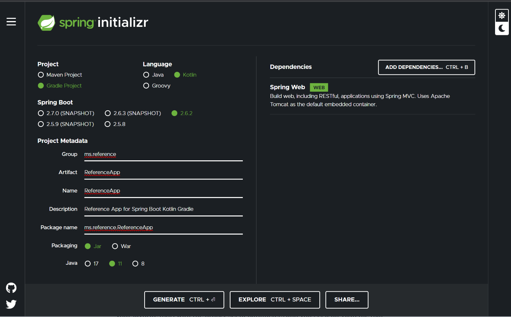Screen dimensions: 511x317
Task: Select Groovy language option
Action: 146,86
